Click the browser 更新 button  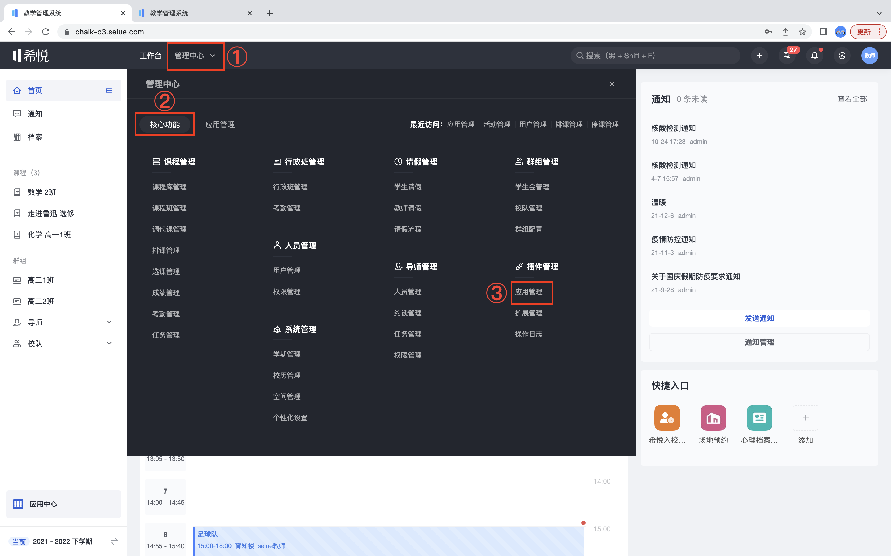point(864,32)
